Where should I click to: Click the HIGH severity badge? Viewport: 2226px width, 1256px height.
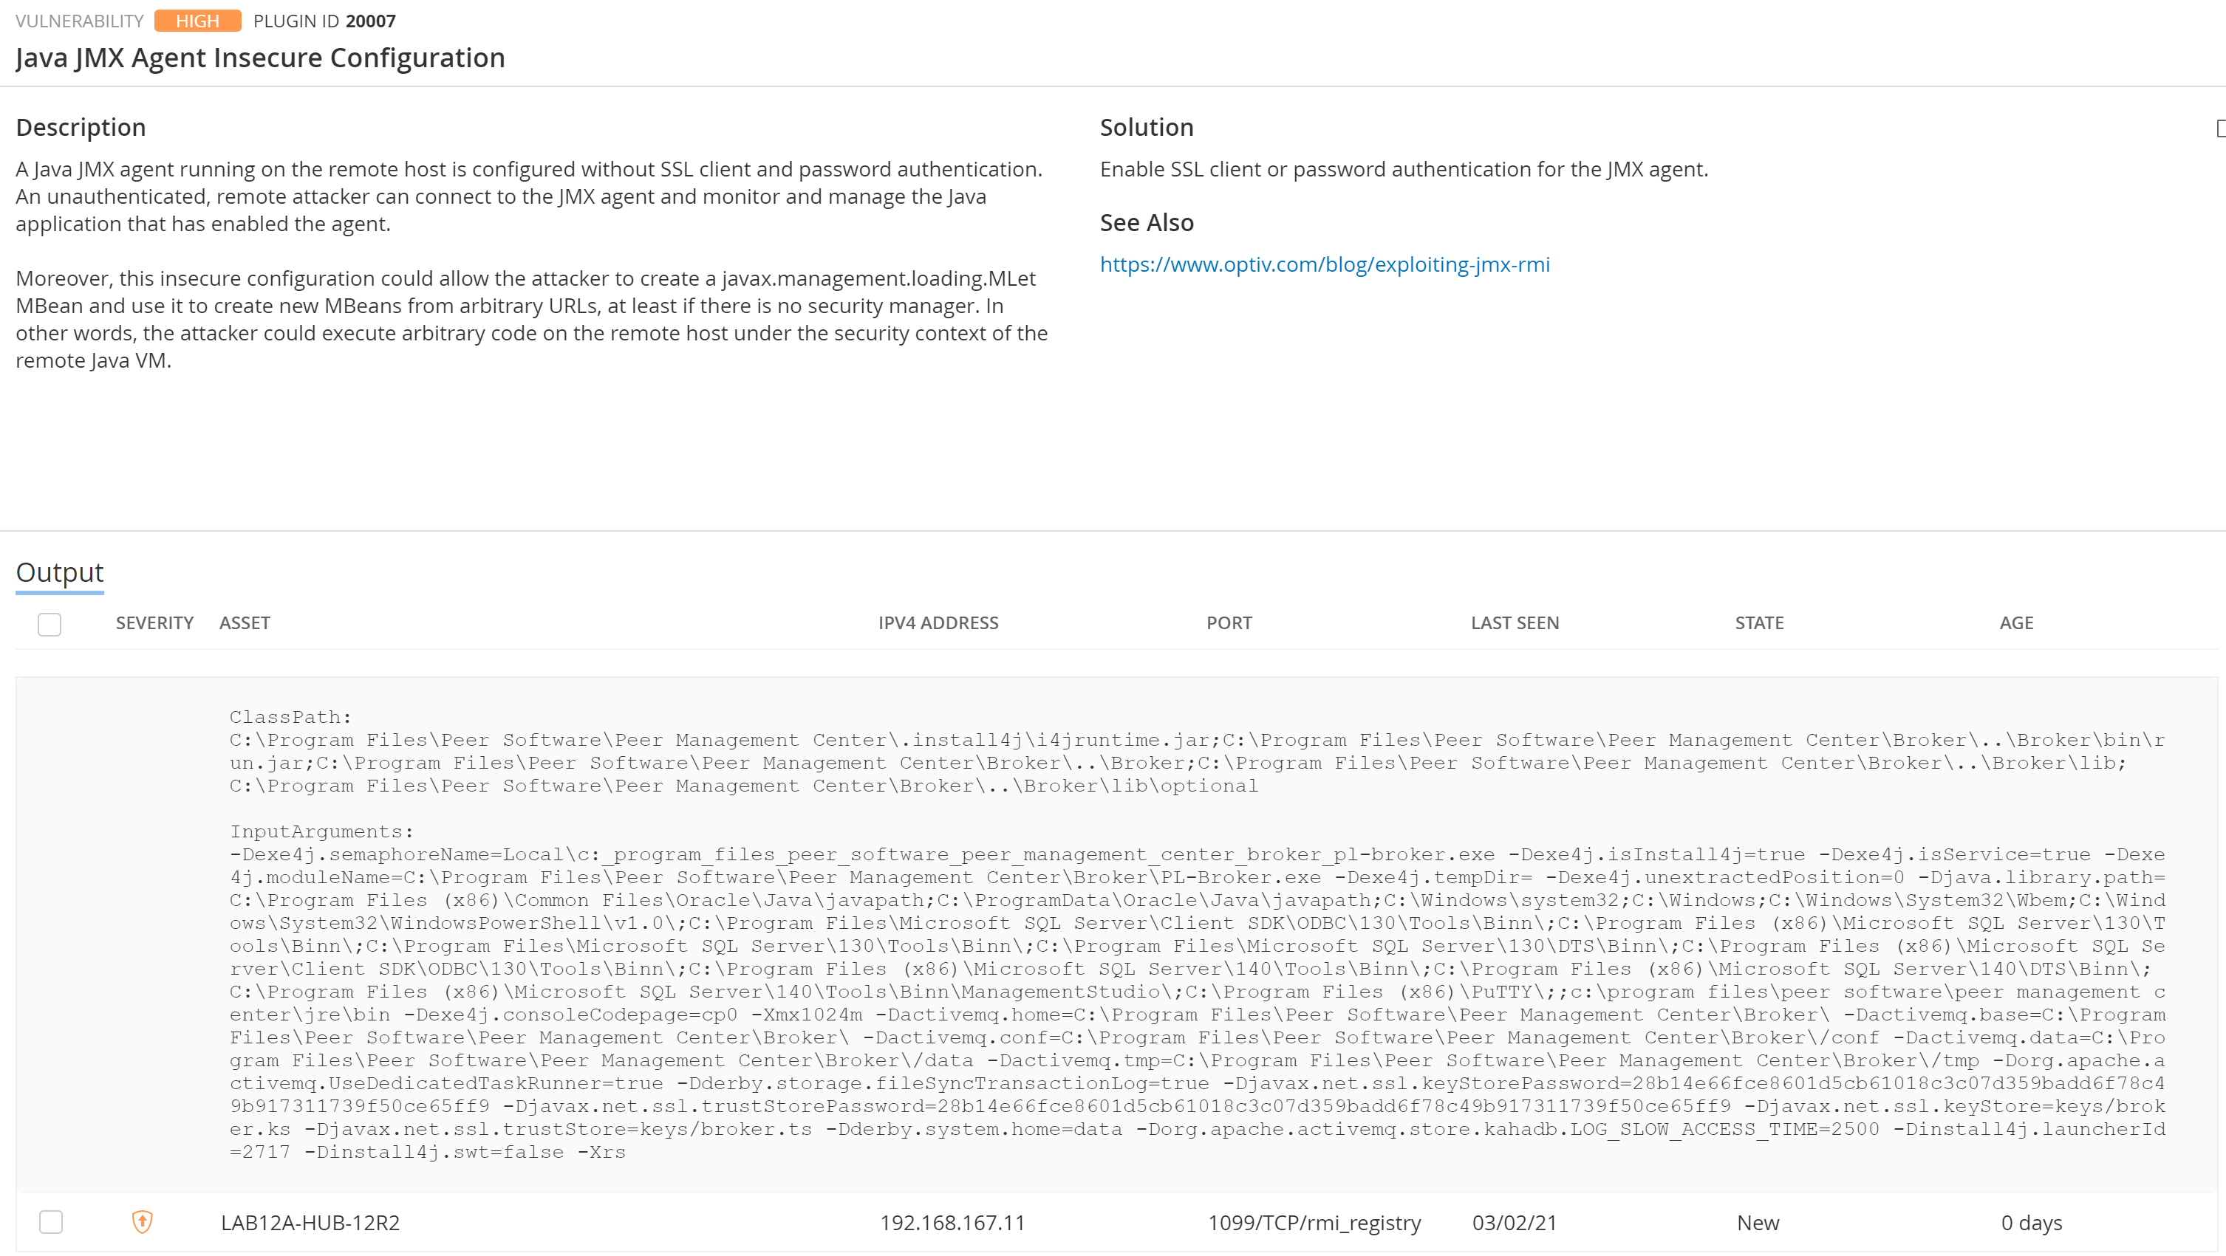197,21
